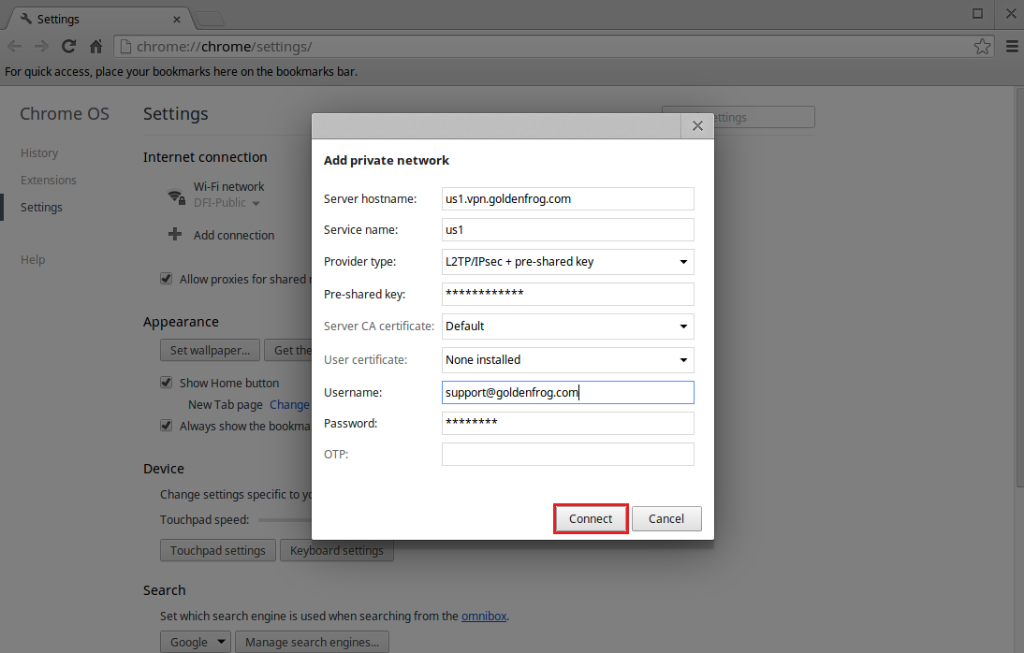Click the Wi-Fi network signal icon

175,195
